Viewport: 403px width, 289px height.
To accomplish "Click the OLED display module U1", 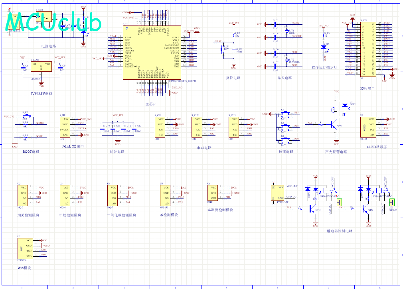I will pyautogui.click(x=368, y=127).
